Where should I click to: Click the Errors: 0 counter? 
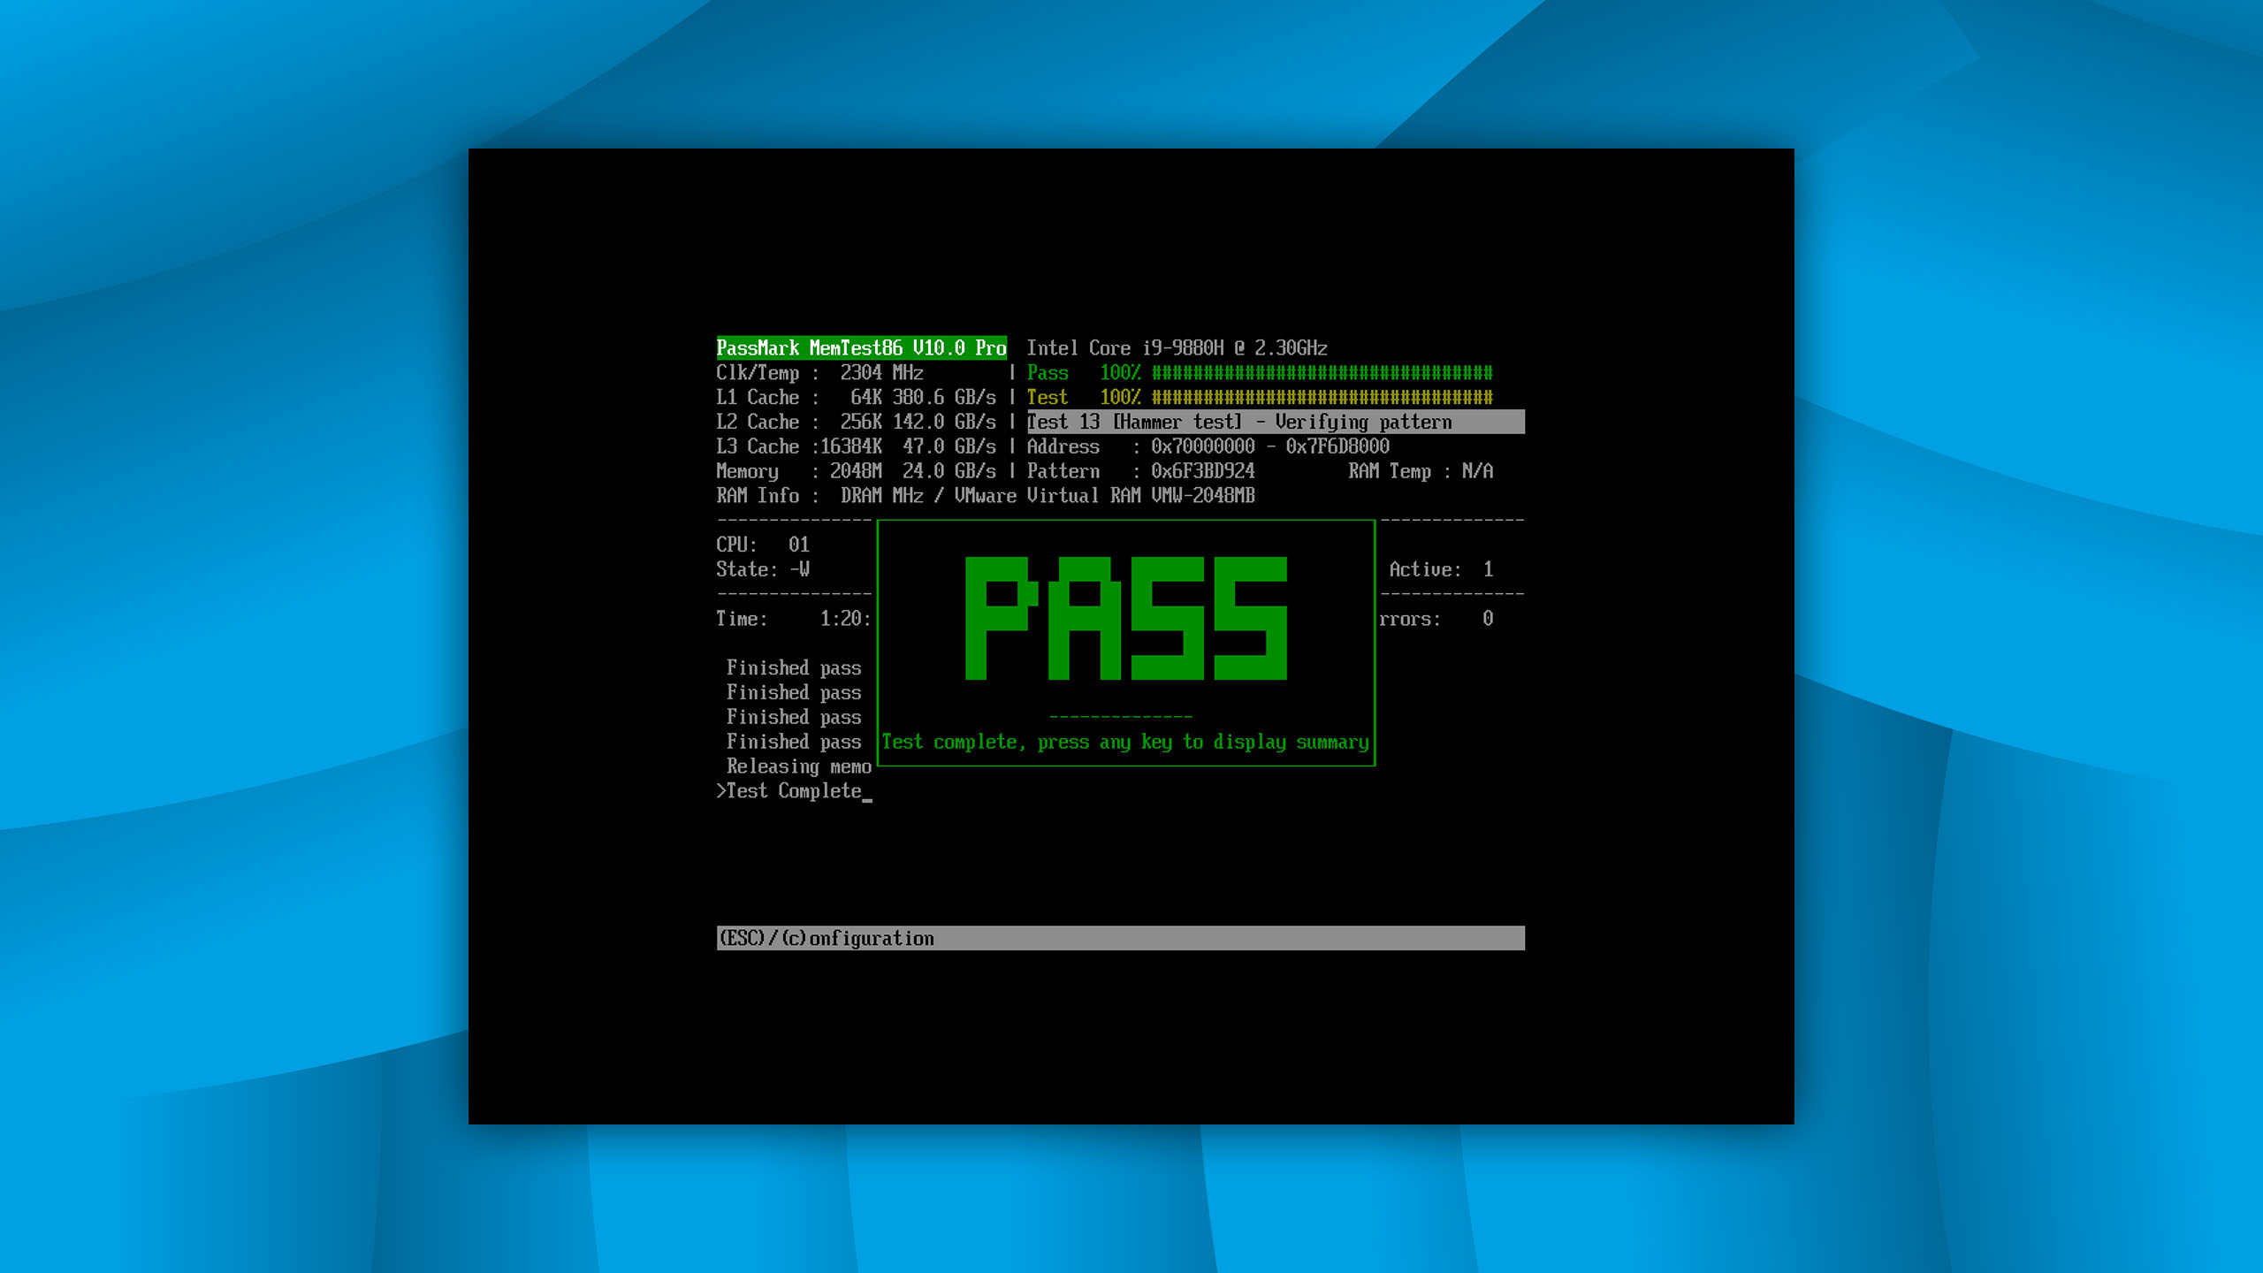click(1436, 619)
